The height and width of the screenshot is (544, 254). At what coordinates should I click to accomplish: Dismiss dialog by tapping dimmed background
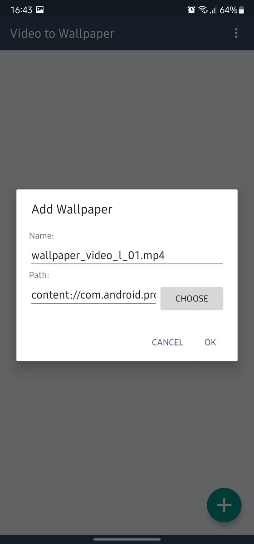tap(127, 118)
